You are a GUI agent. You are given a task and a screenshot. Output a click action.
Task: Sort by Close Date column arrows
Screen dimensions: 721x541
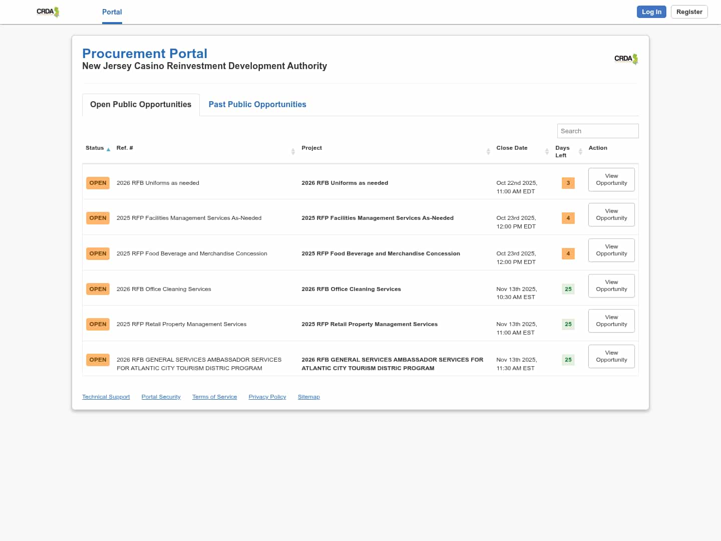(547, 151)
